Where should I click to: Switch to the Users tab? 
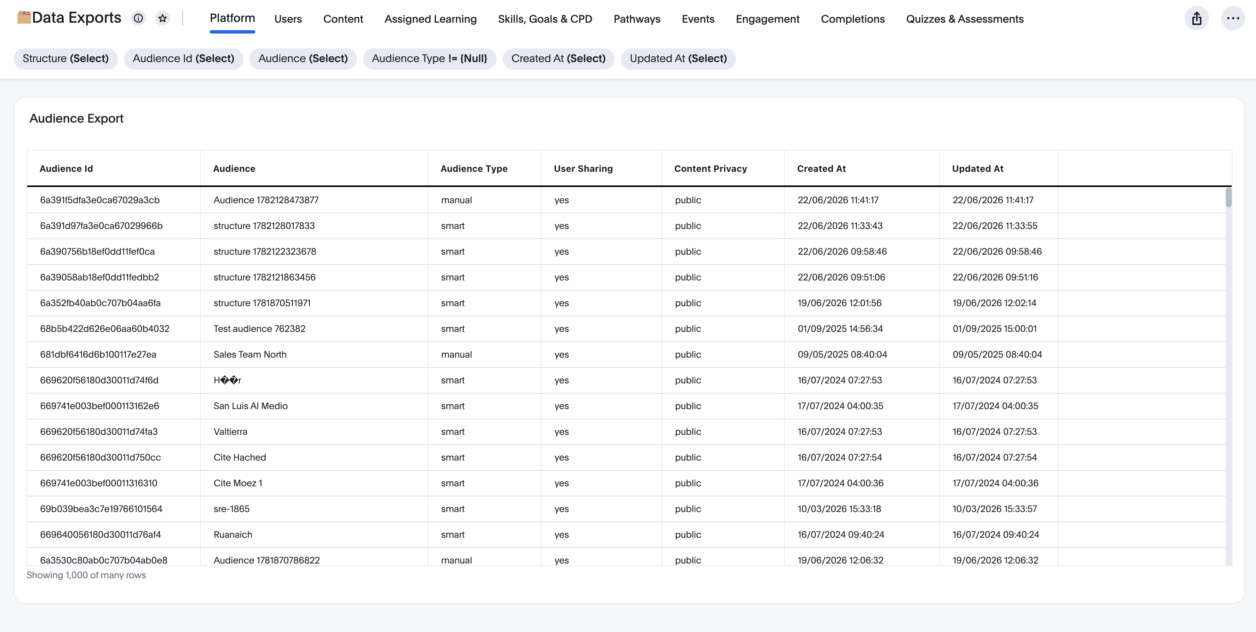coord(288,19)
